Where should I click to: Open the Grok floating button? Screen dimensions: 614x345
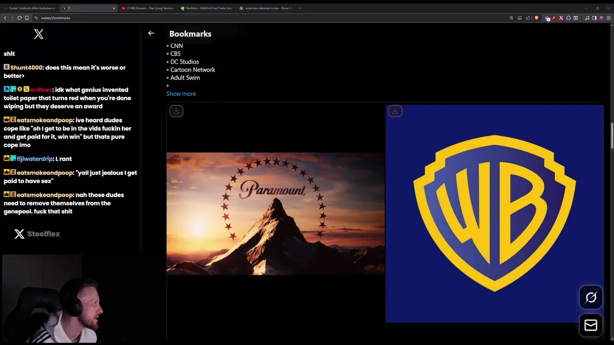591,298
